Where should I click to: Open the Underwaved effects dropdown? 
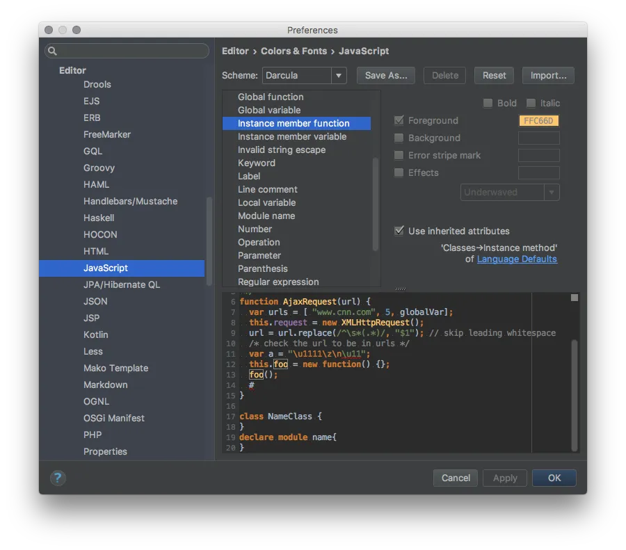point(510,193)
